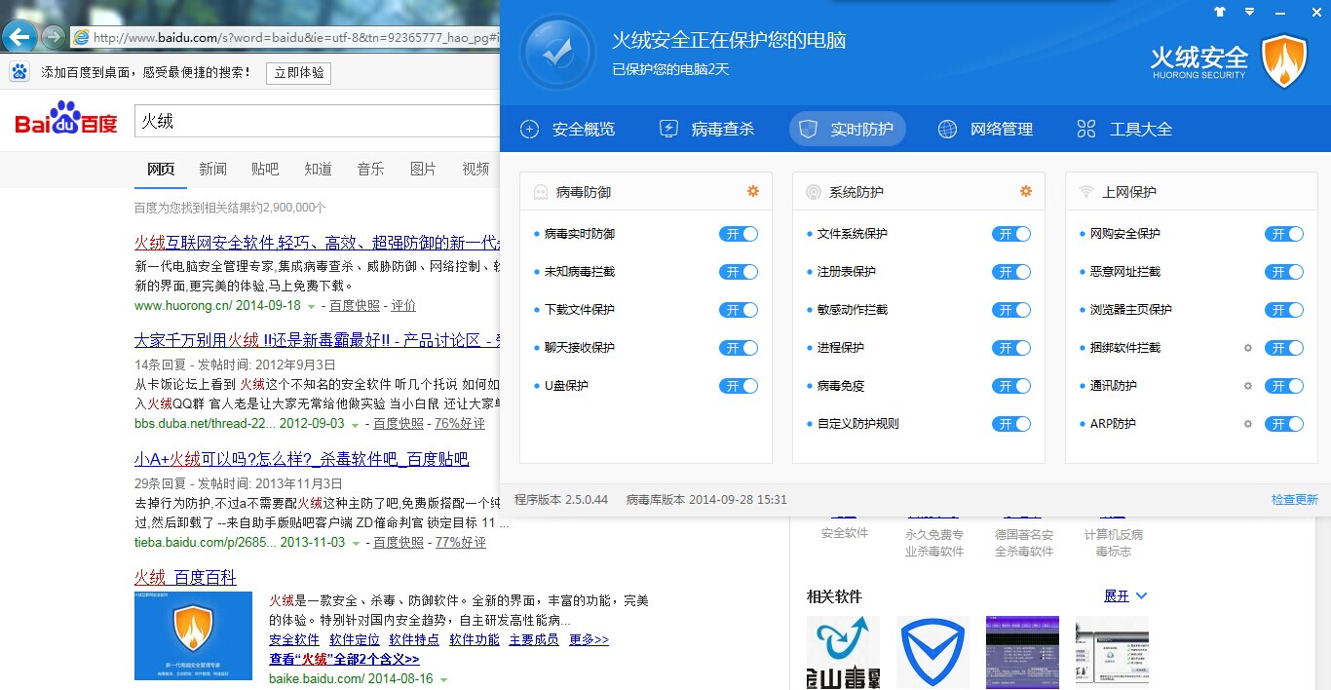Viewport: 1331px width, 690px height.
Task: Click the gear icon beside 捆绑软件拦截
Action: pyautogui.click(x=1248, y=348)
